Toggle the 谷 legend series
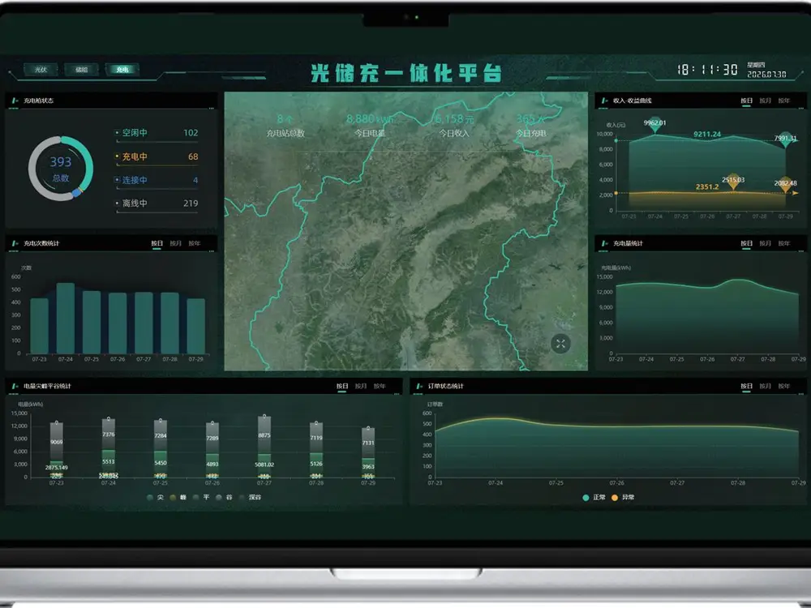The height and width of the screenshot is (608, 811). 224,498
